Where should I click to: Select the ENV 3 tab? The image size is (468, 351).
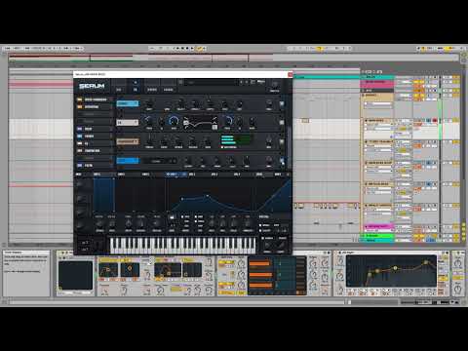coord(145,175)
